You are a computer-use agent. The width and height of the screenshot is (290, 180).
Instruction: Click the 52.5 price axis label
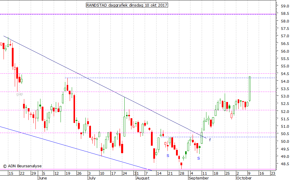[x=285, y=104]
